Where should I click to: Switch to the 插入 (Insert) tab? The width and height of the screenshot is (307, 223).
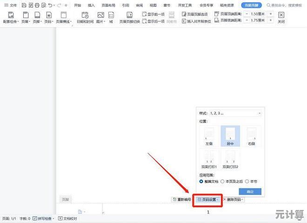click(92, 5)
